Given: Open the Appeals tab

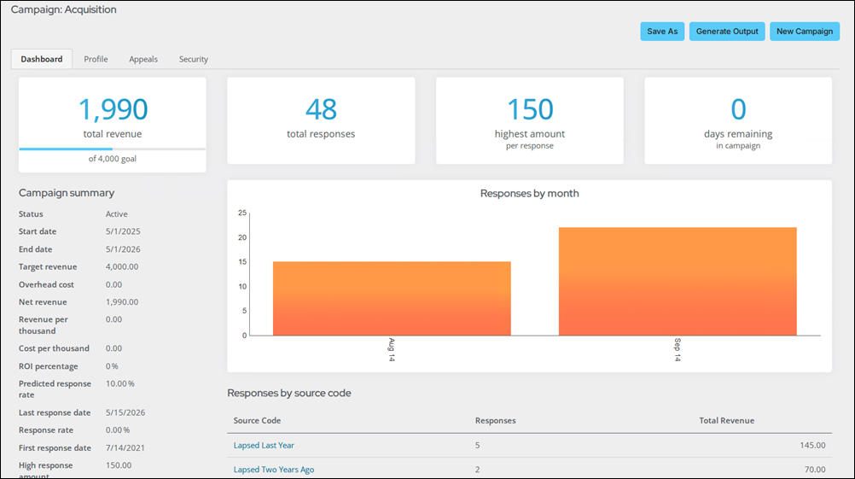Looking at the screenshot, I should (143, 59).
